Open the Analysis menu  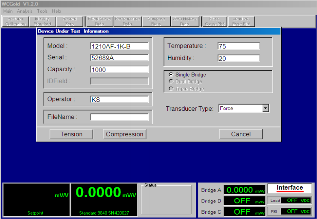25,11
